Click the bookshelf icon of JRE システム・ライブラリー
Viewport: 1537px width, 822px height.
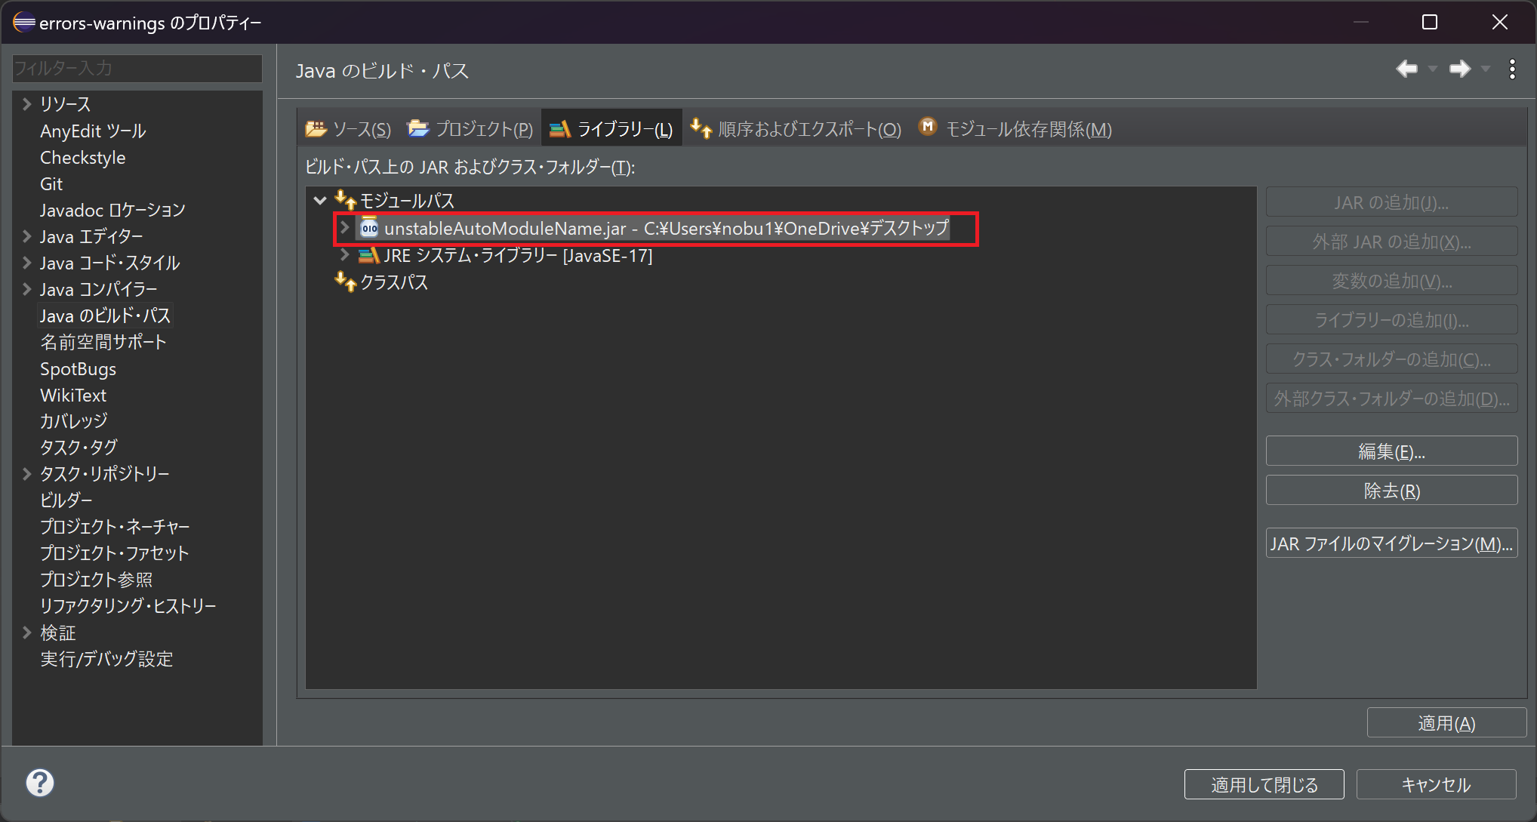pos(368,255)
